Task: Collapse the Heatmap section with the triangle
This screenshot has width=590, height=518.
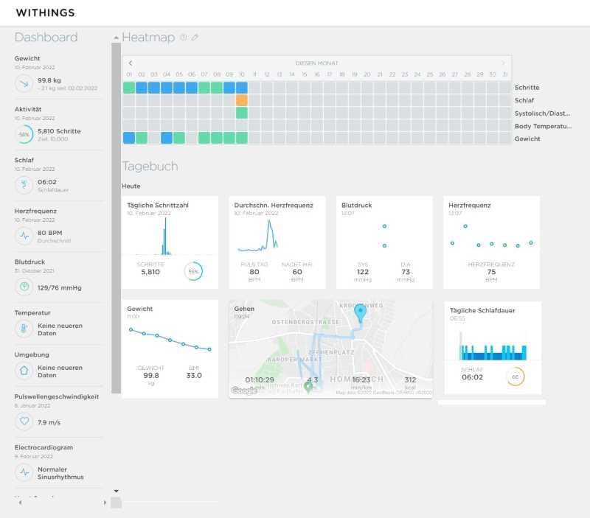Action: point(117,38)
